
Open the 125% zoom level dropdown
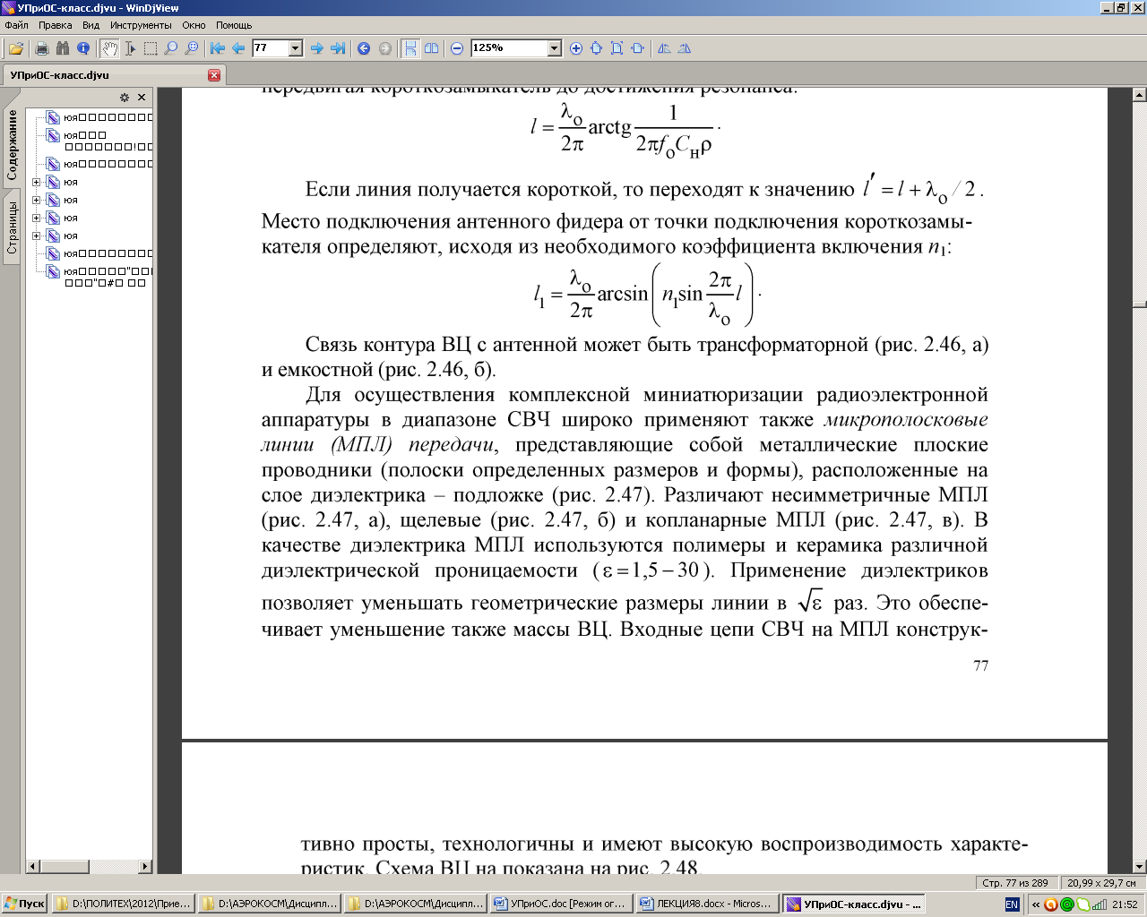(x=555, y=48)
